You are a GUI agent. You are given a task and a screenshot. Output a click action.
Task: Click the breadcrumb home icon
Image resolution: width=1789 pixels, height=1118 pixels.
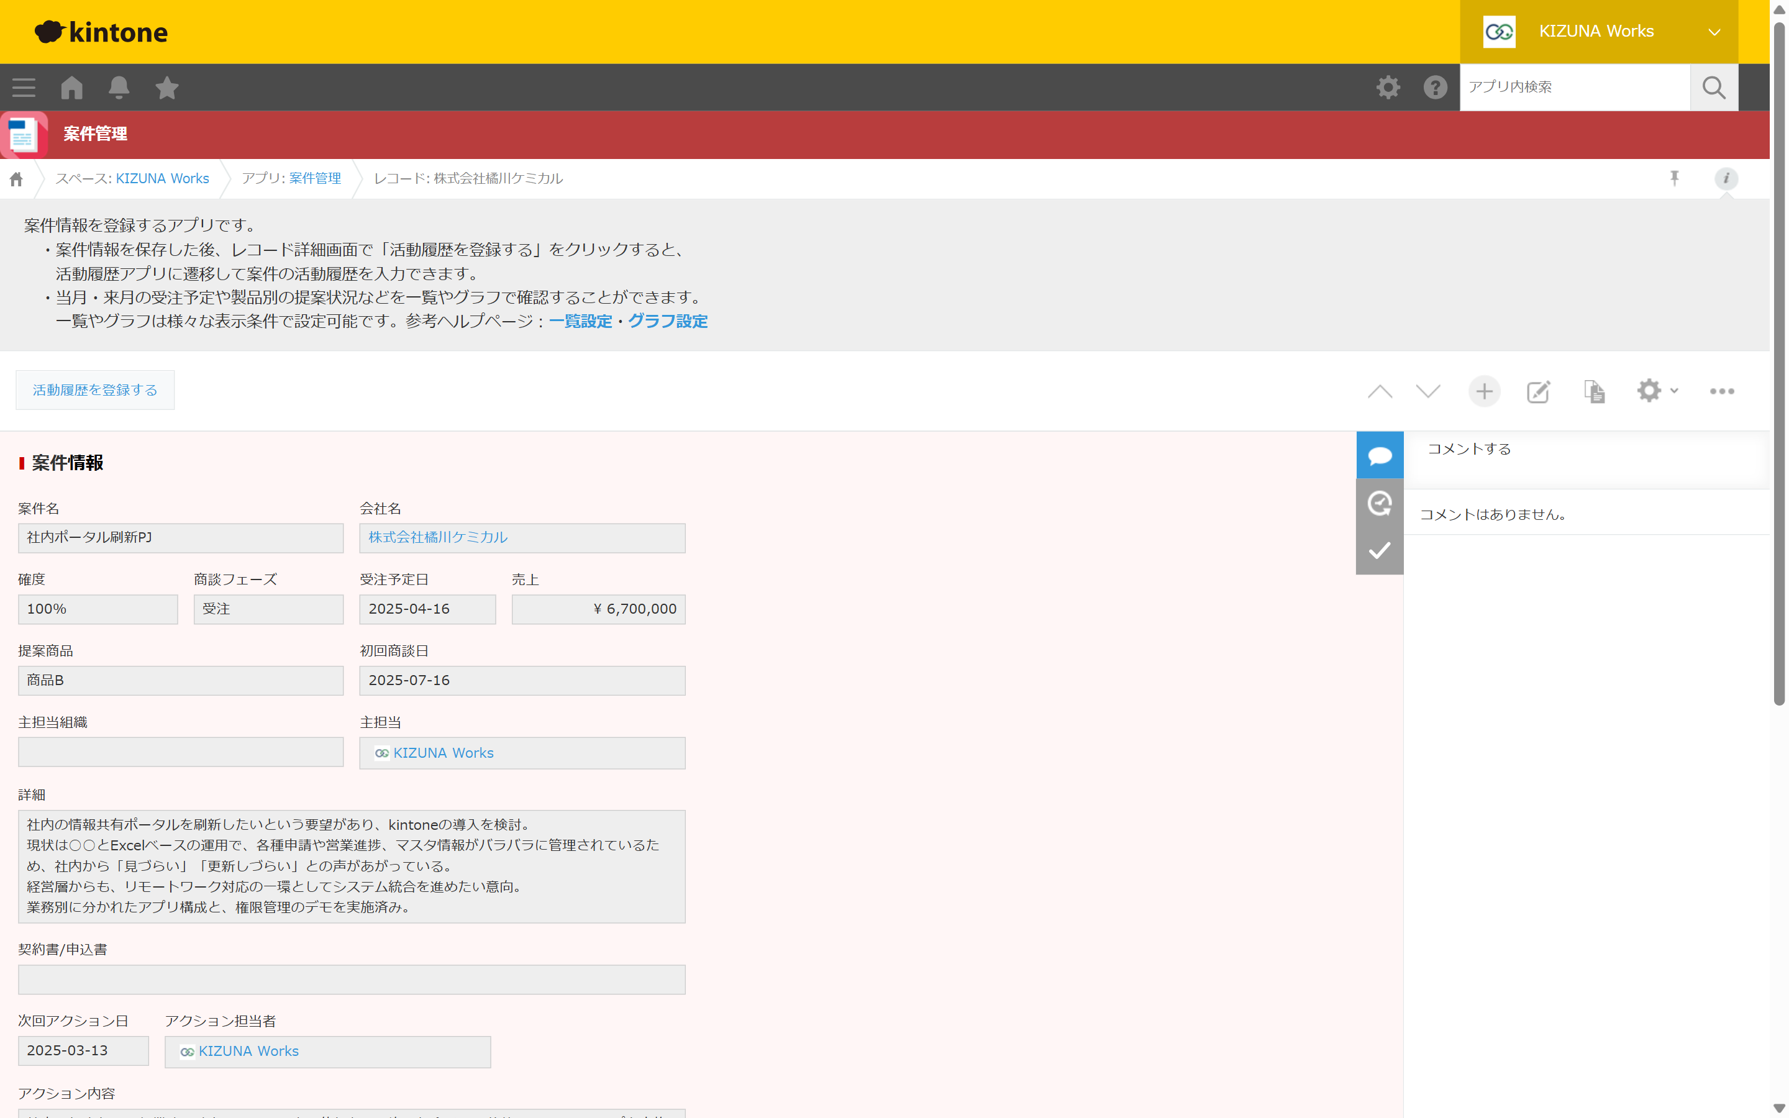pos(16,179)
